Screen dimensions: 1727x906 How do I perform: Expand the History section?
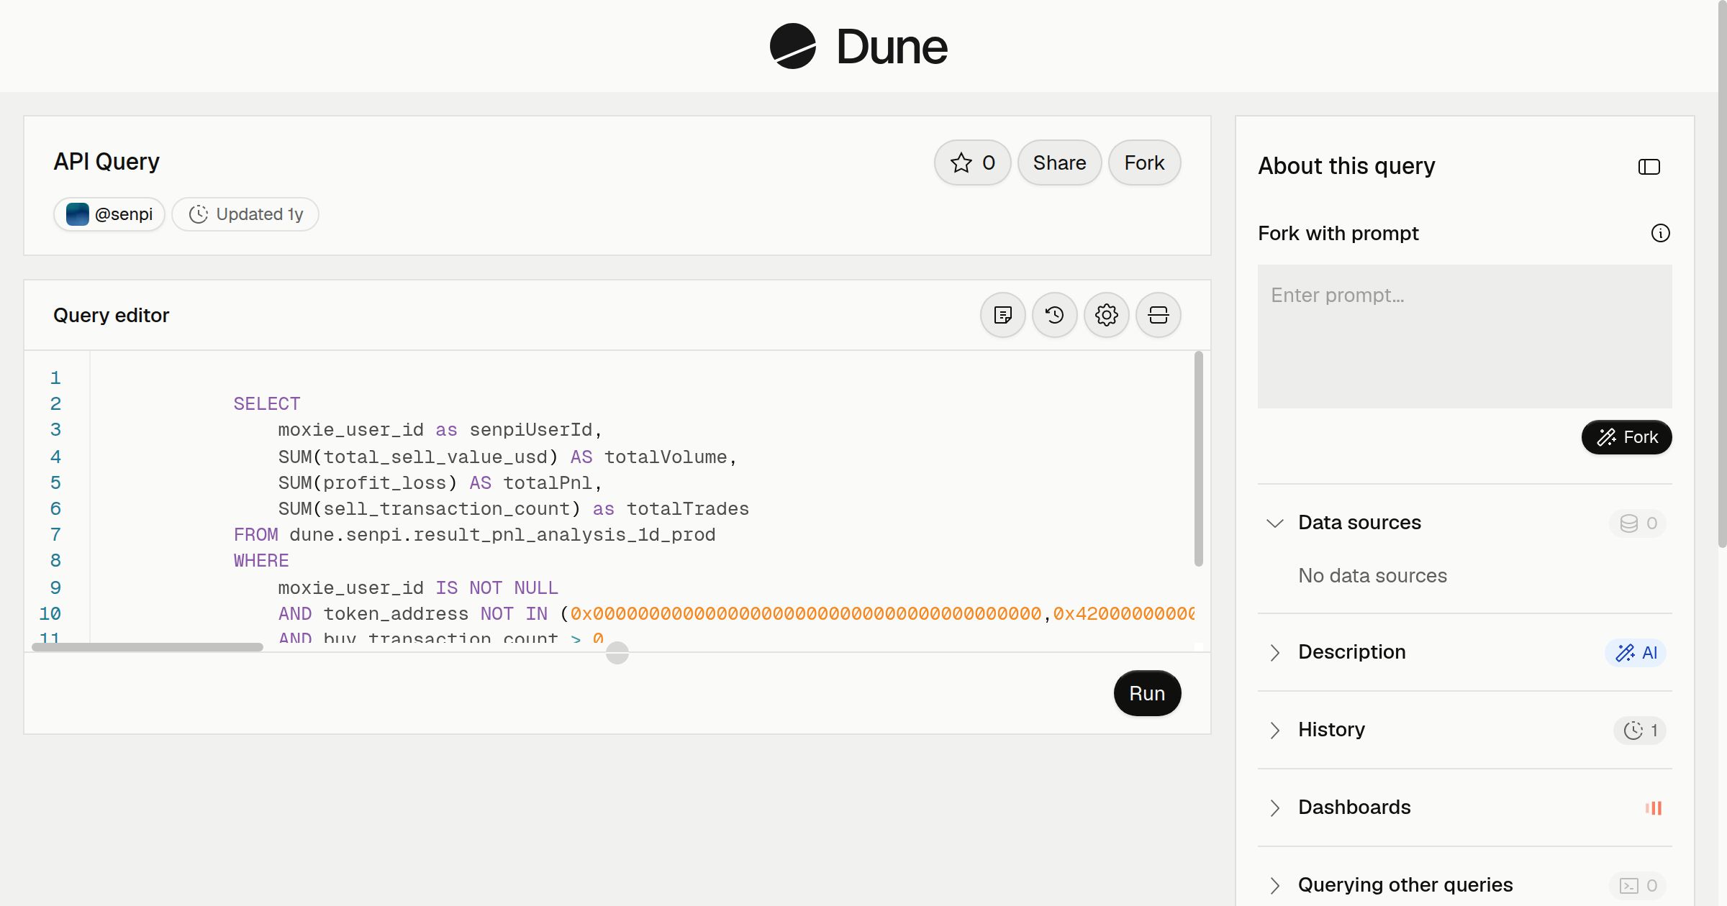[x=1274, y=730]
